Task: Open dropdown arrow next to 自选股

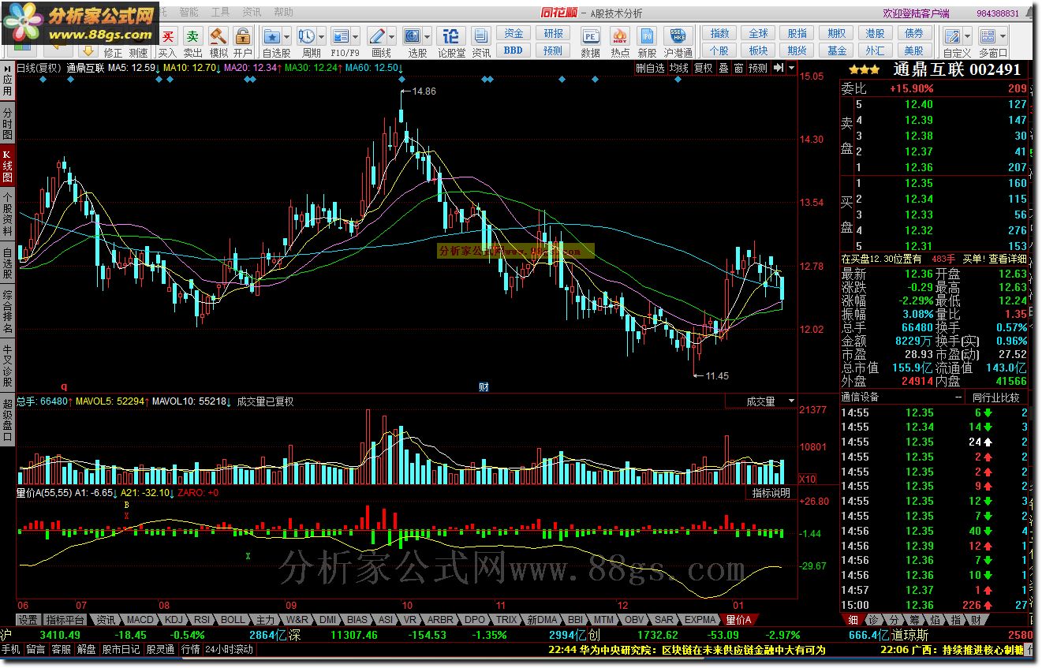Action: [286, 36]
